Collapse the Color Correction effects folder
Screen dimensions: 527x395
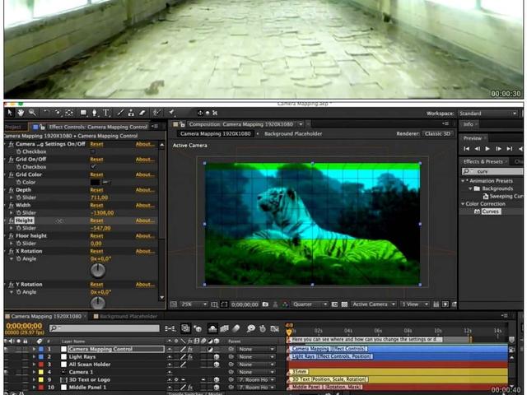463,204
